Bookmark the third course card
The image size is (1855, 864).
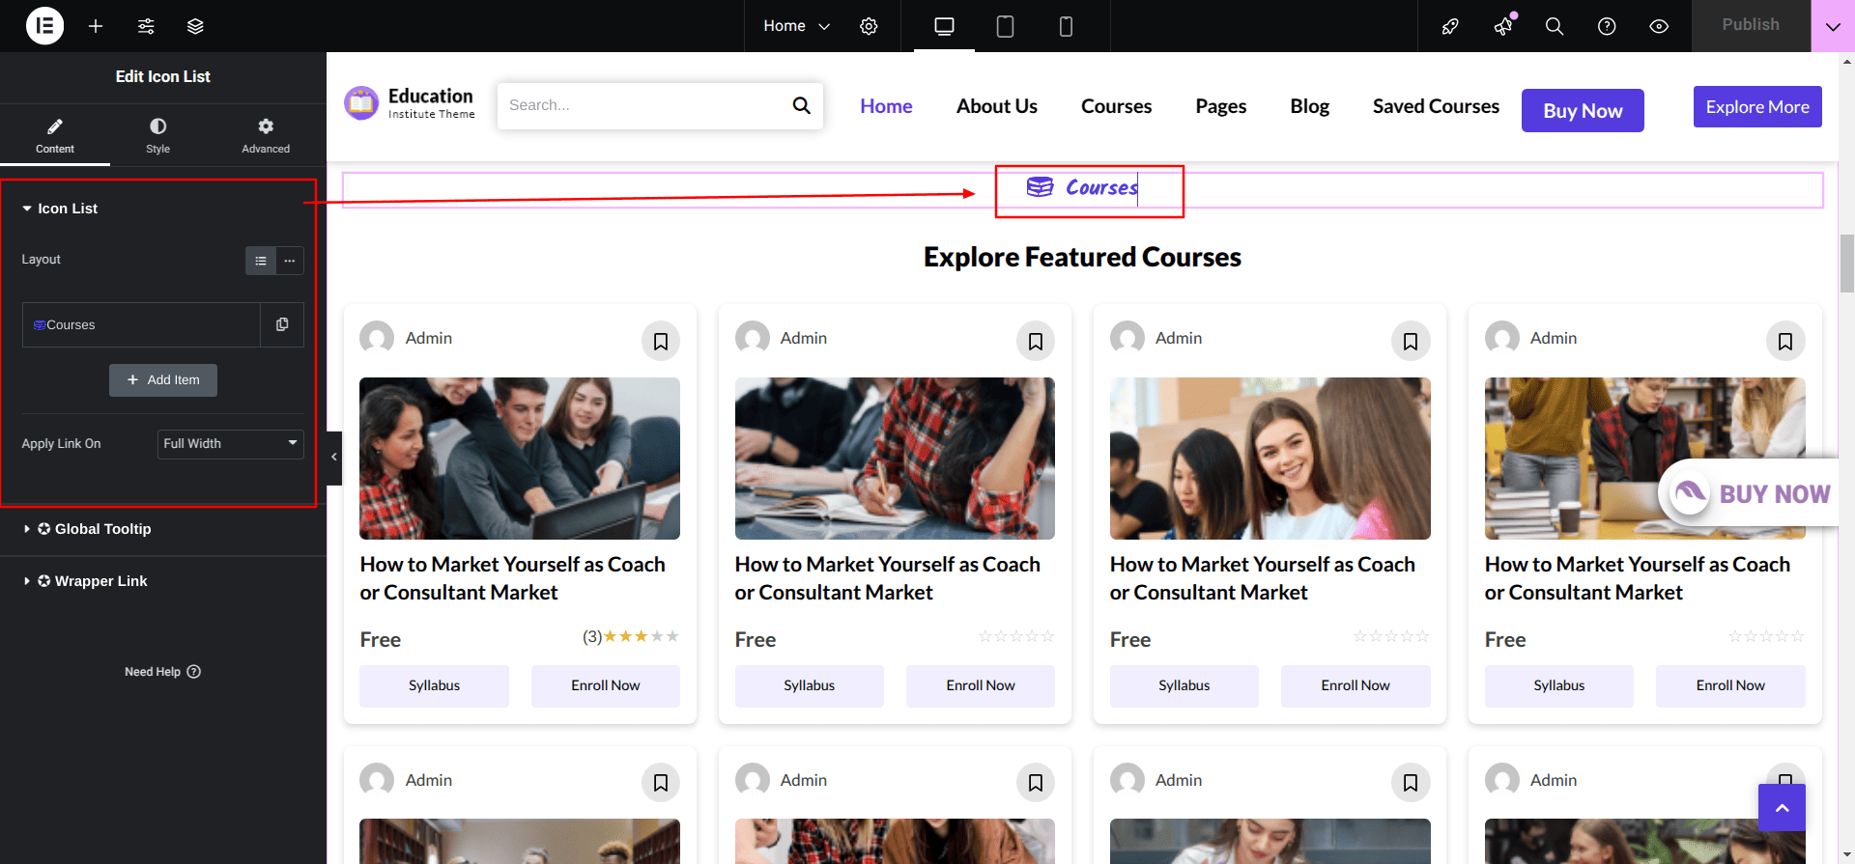(1411, 342)
